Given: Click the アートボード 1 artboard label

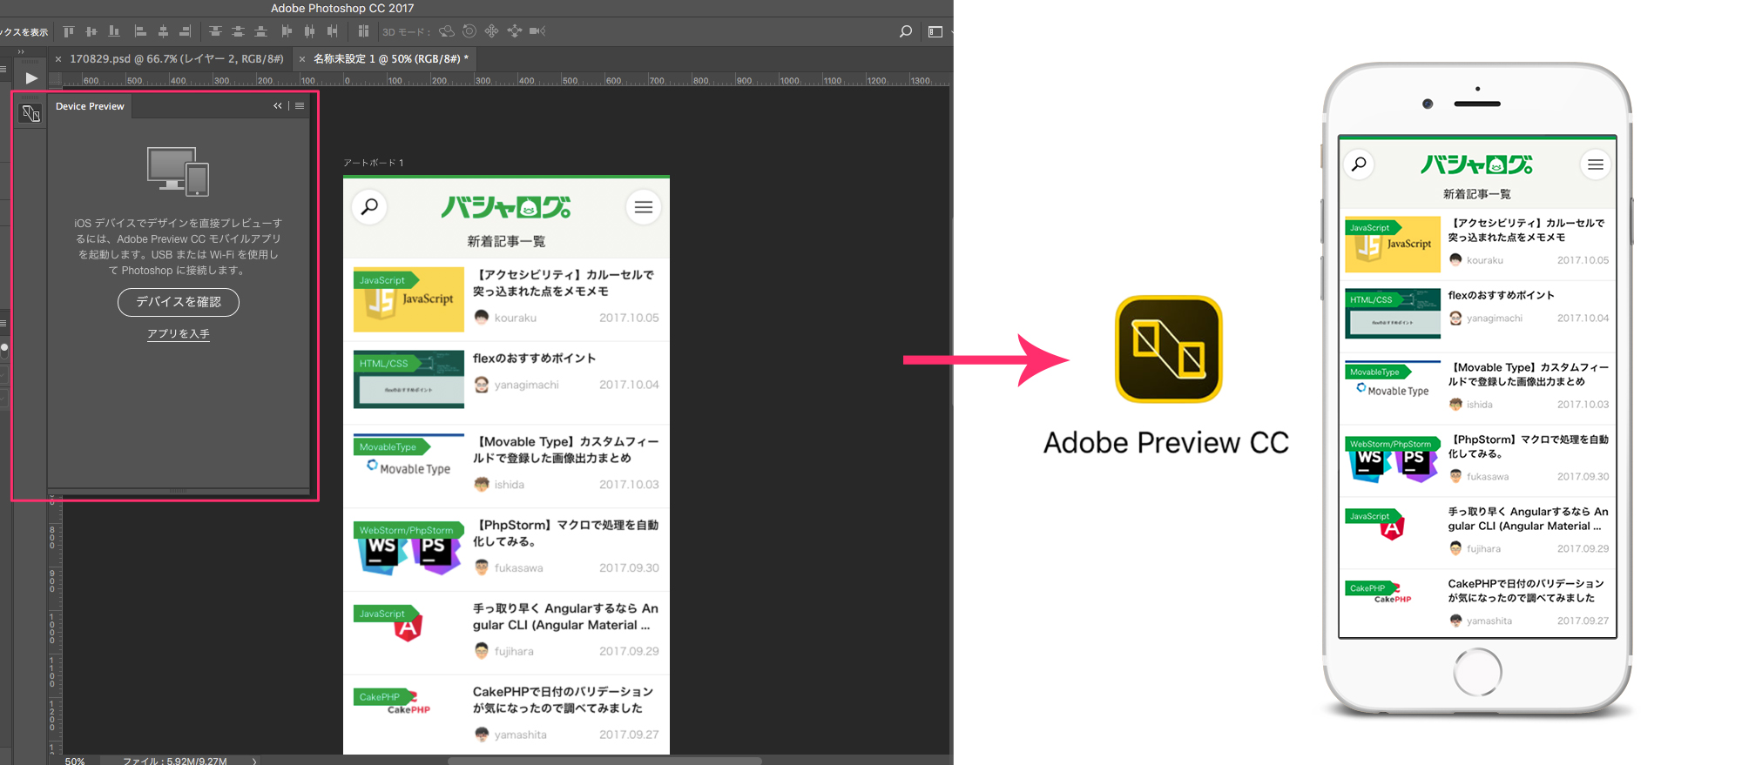Looking at the screenshot, I should (x=374, y=163).
